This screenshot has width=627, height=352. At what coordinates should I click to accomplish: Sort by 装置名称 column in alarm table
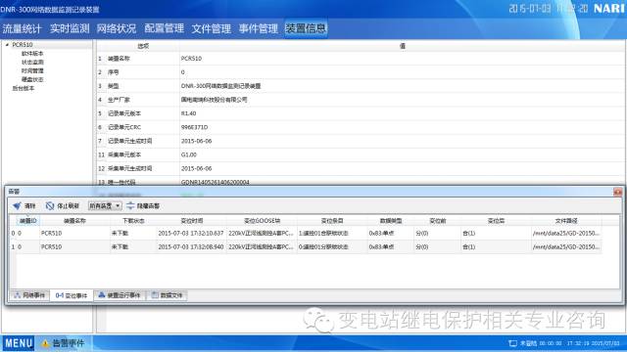click(x=74, y=221)
